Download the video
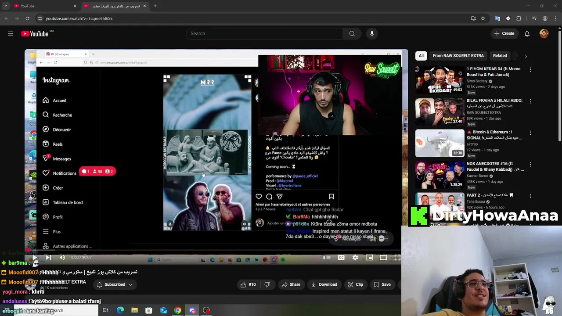The height and width of the screenshot is (316, 562). (x=324, y=284)
